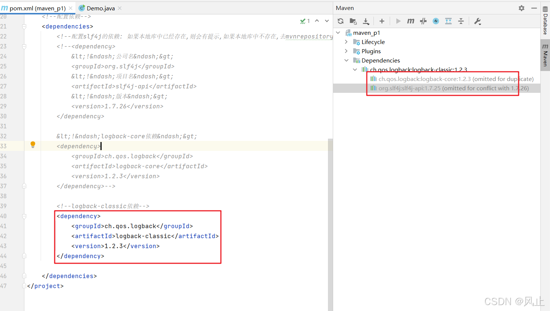This screenshot has height=311, width=550.
Task: Collapse the Dependencies node
Action: (x=346, y=60)
